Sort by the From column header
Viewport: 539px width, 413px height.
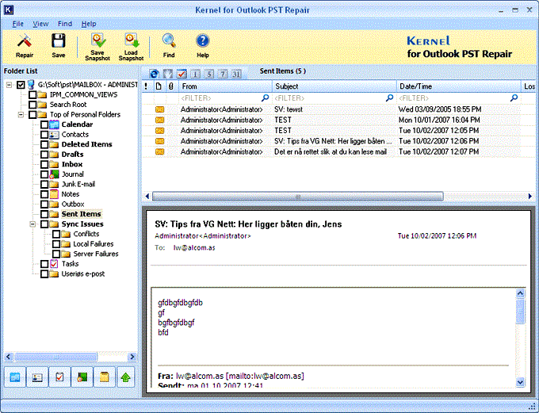tap(225, 86)
